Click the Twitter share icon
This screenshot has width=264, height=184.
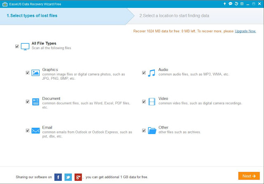pos(68,177)
